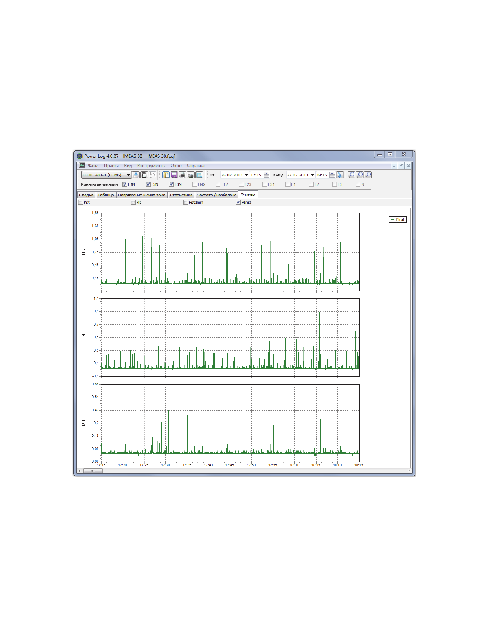Open the end date 27.02.2013 dropdown
Viewport: 488px width, 632px height.
pos(312,175)
